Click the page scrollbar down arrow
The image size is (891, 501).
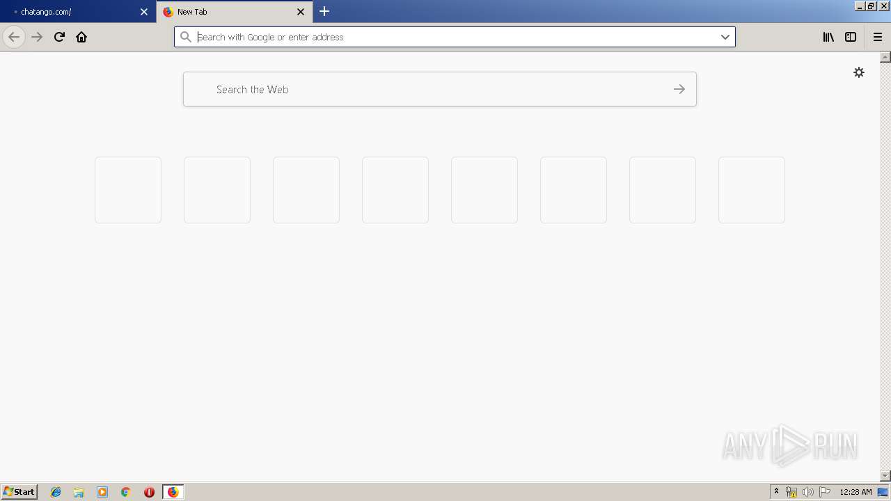pyautogui.click(x=885, y=476)
